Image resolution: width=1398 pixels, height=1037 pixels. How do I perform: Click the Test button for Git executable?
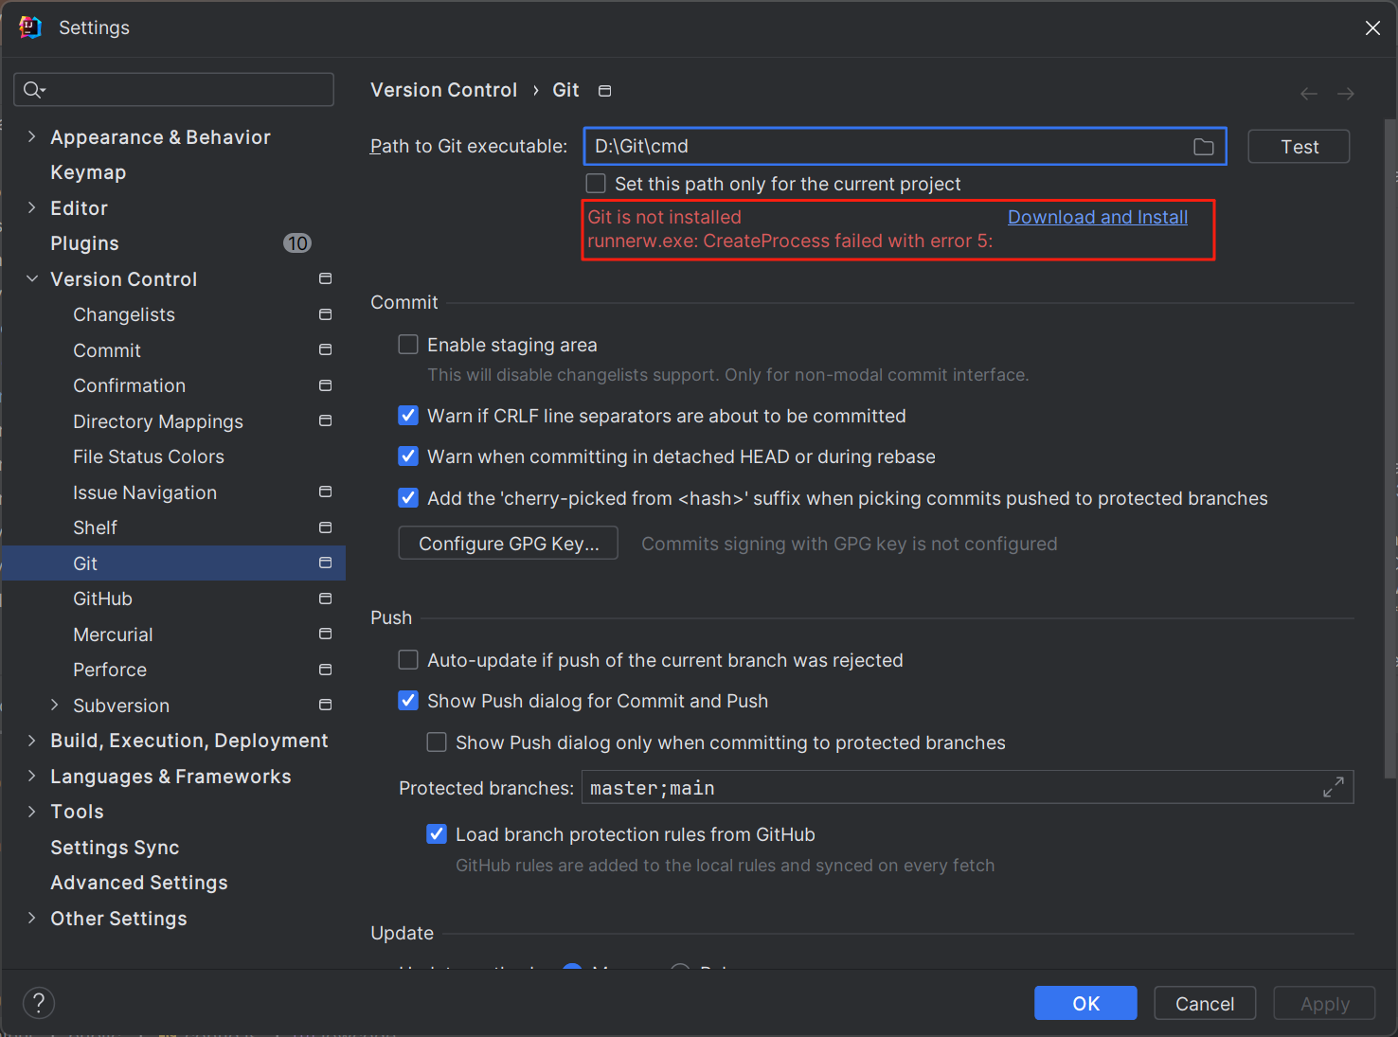1299,147
